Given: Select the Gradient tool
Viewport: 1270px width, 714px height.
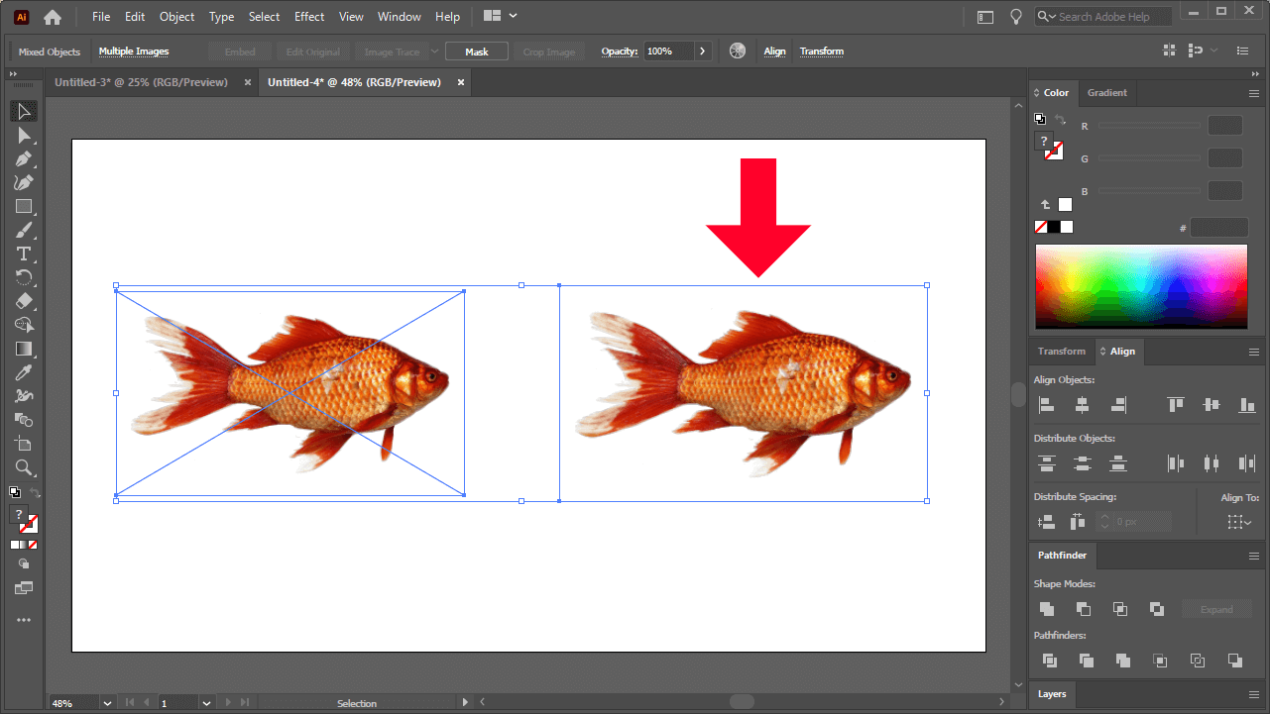Looking at the screenshot, I should tap(24, 349).
